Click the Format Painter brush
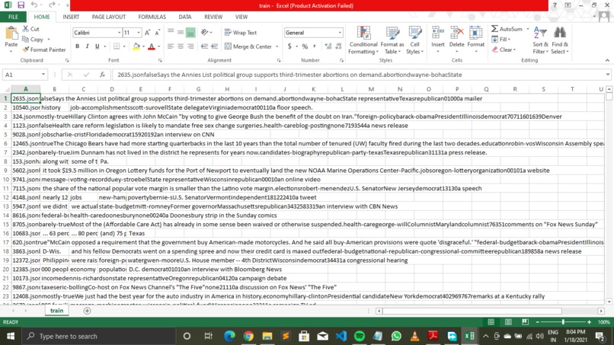Viewport: 614px width, 345px height. coord(26,50)
